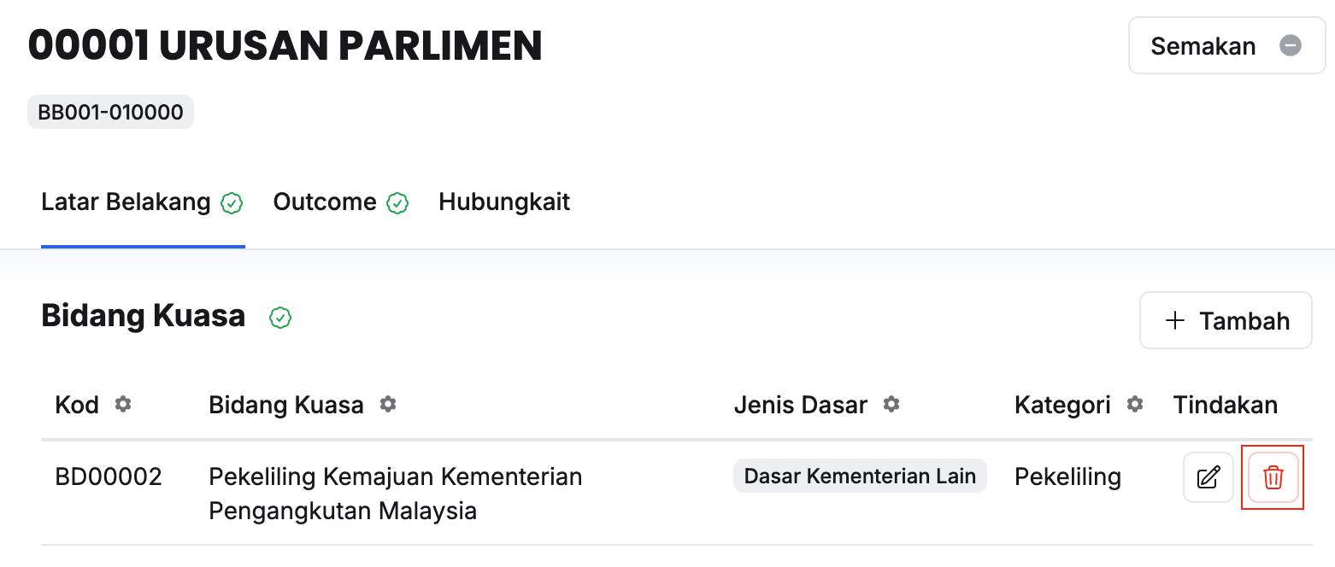Switch to the Outcome tab
1335x567 pixels.
325,202
